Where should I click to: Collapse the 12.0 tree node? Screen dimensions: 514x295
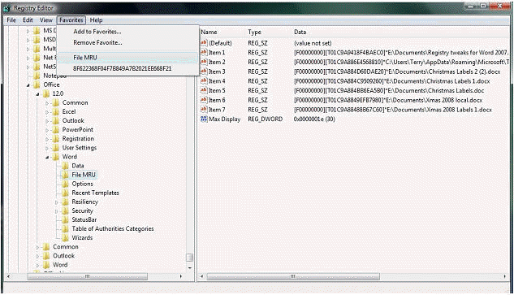37,94
